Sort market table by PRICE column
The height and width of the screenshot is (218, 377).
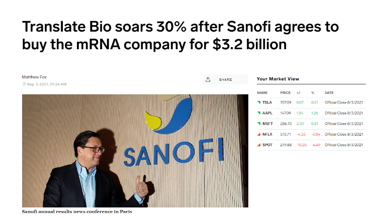[x=286, y=93]
